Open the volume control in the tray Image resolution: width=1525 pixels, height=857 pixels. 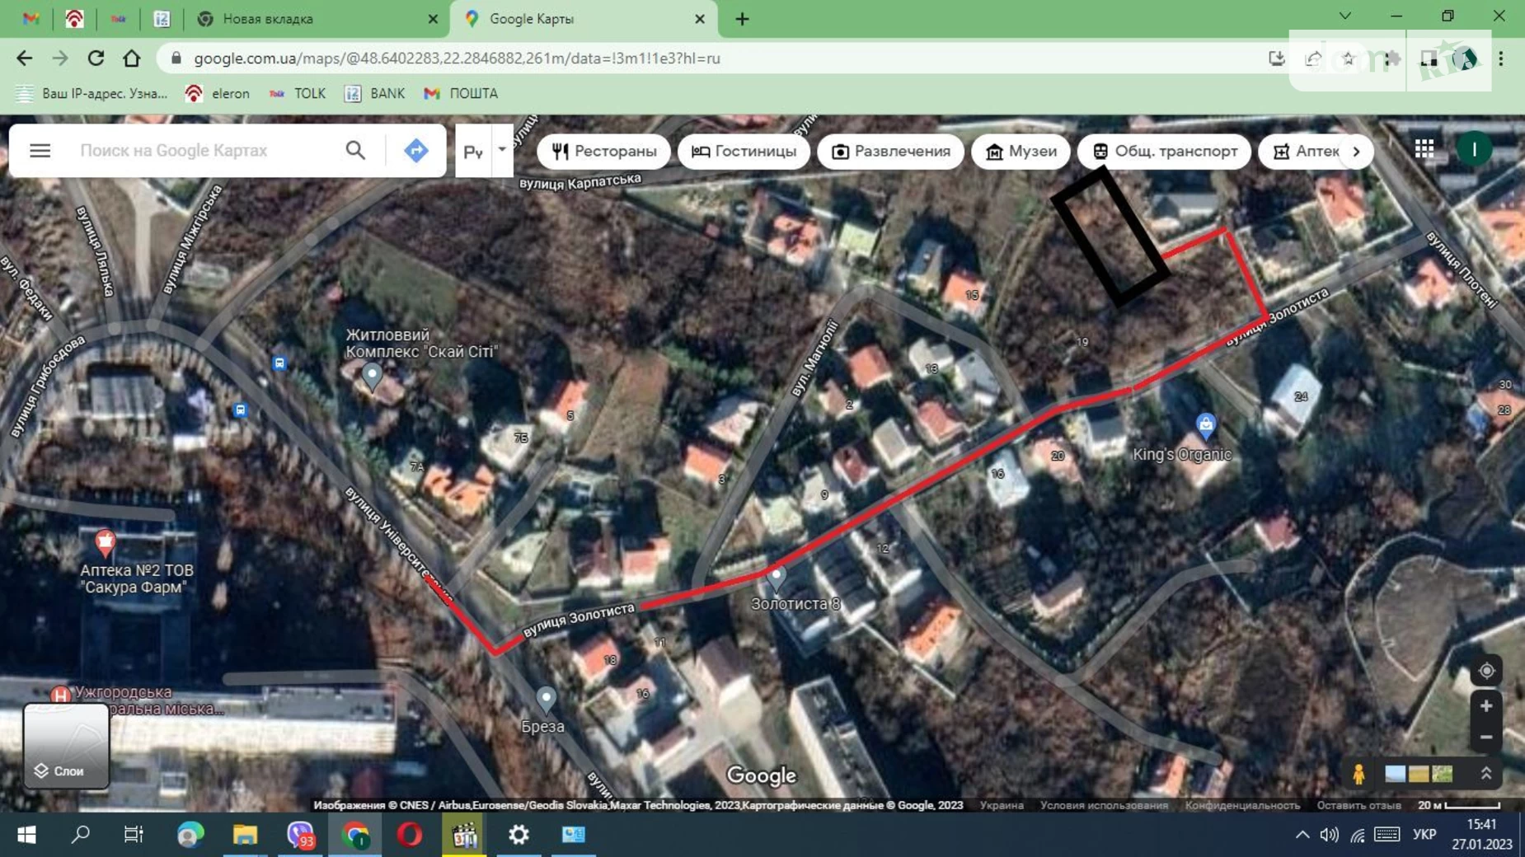pos(1329,835)
